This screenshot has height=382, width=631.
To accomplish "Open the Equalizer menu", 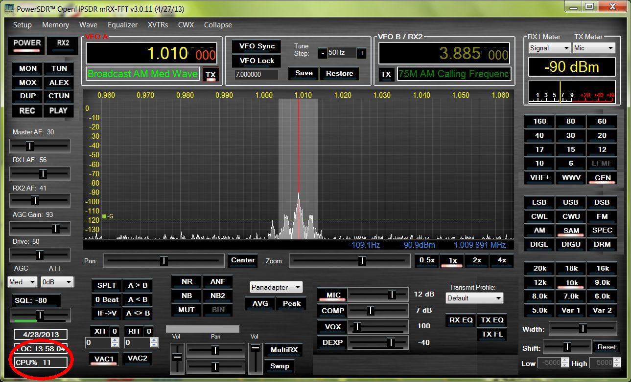I will pyautogui.click(x=122, y=25).
